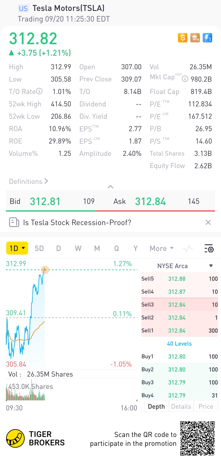Select the Details tab in order book
221x462 pixels.
(x=181, y=406)
